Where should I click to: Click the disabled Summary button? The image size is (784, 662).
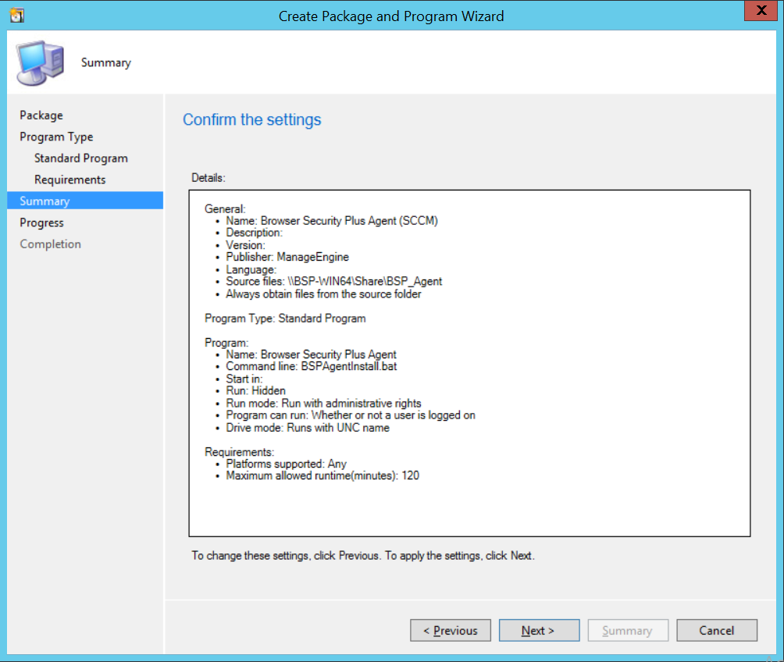[x=628, y=631]
